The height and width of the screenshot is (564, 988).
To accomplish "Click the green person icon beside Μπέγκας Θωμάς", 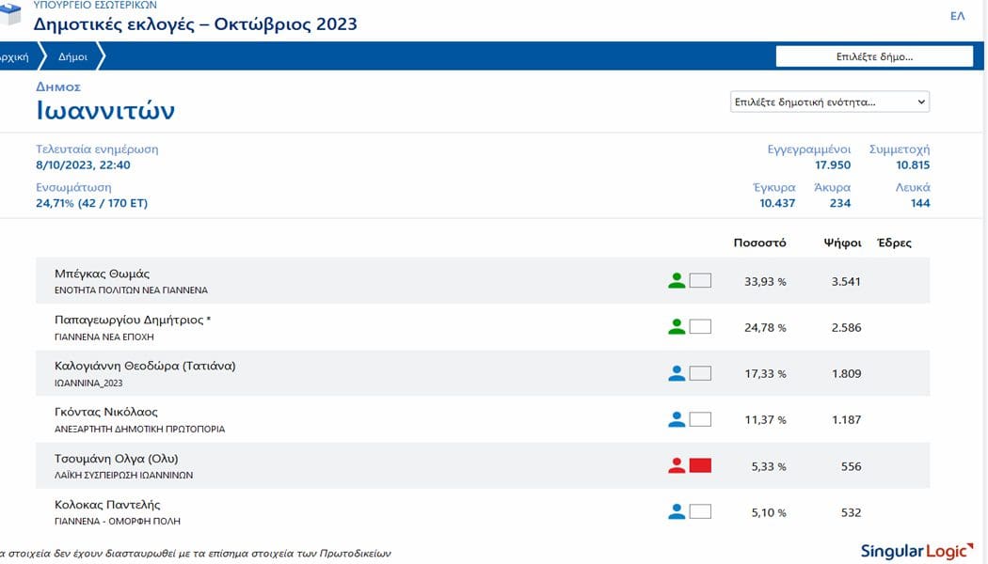I will click(676, 280).
